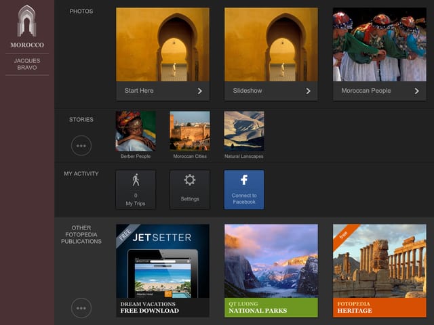This screenshot has height=325, width=434.
Task: Open the Moroccan People dancers photo
Action: (380, 45)
